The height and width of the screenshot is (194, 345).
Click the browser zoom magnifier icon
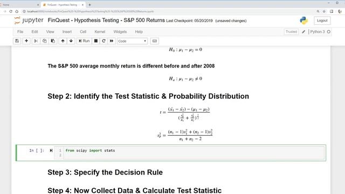(x=318, y=11)
